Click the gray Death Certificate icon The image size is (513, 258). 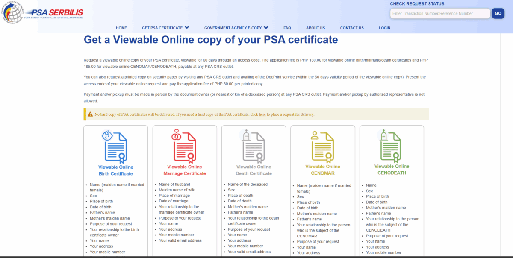tap(254, 147)
